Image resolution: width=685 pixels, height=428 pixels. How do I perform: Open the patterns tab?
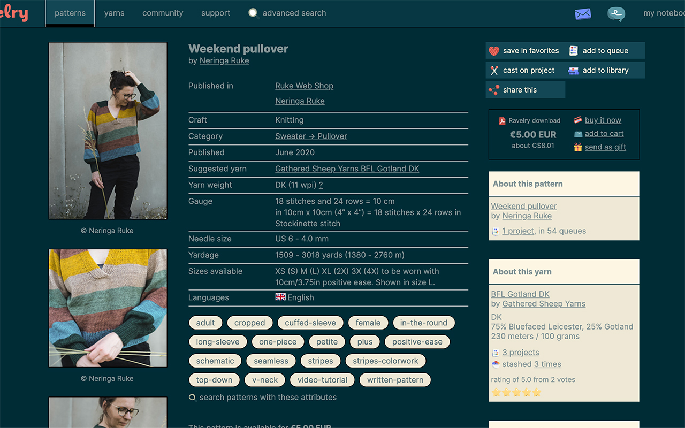pos(70,13)
